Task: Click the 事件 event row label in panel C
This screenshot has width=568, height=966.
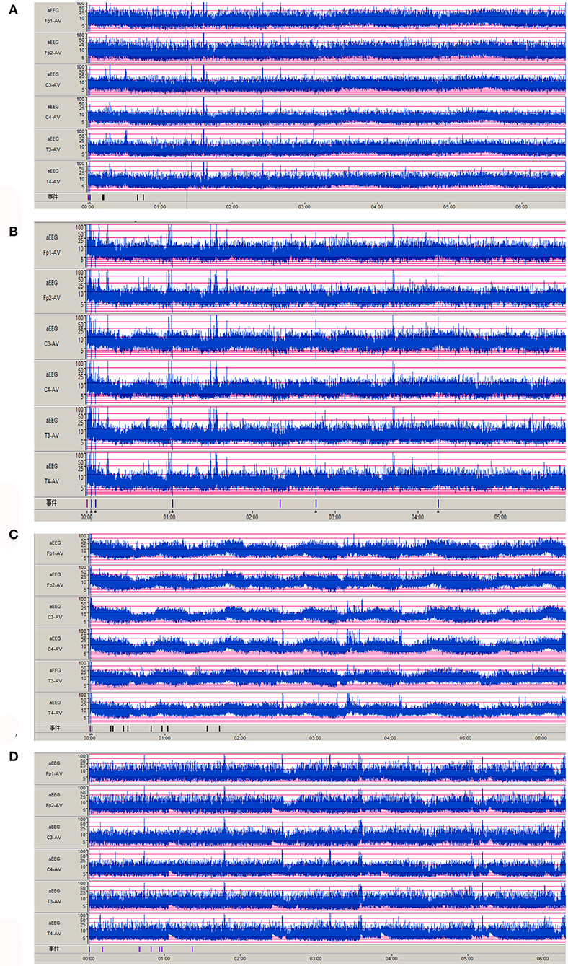Action: tap(54, 729)
